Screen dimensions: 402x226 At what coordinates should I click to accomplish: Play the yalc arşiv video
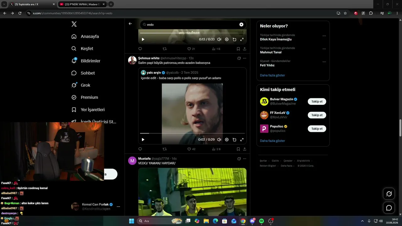point(143,140)
